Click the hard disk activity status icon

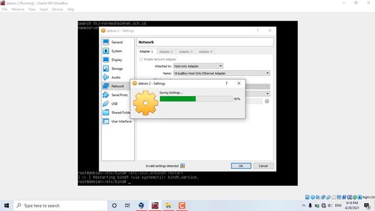pos(307,197)
